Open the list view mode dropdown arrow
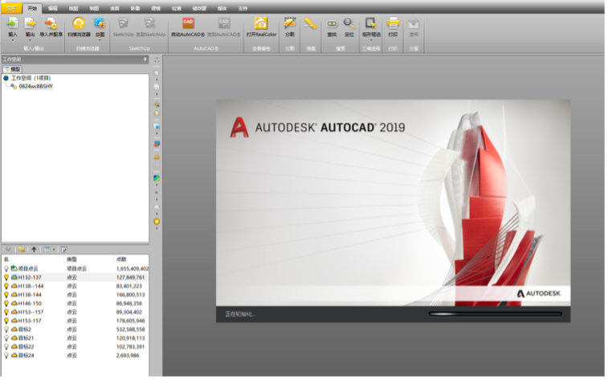 [x=54, y=249]
